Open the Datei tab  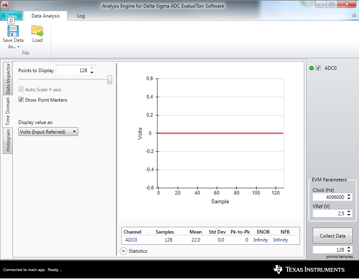tap(11, 16)
